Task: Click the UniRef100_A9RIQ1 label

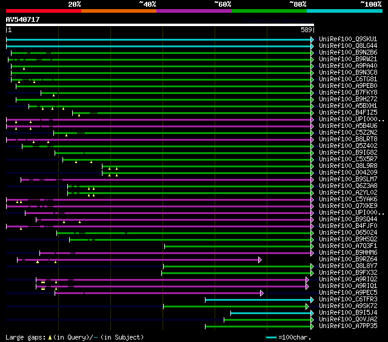Action: coord(348,286)
